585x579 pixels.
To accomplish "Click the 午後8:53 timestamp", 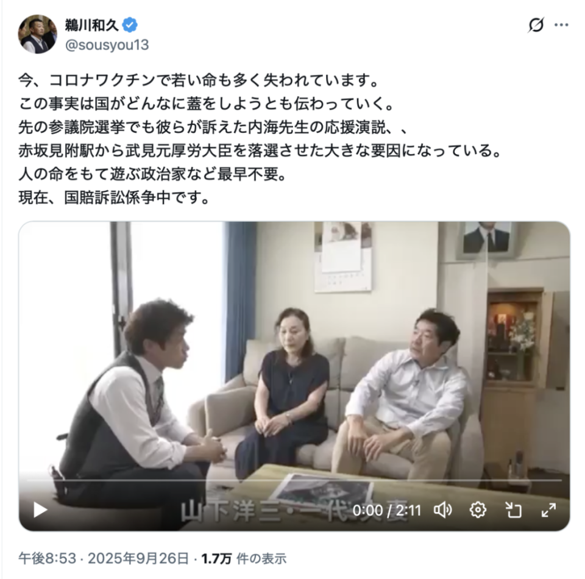I will tap(48, 558).
